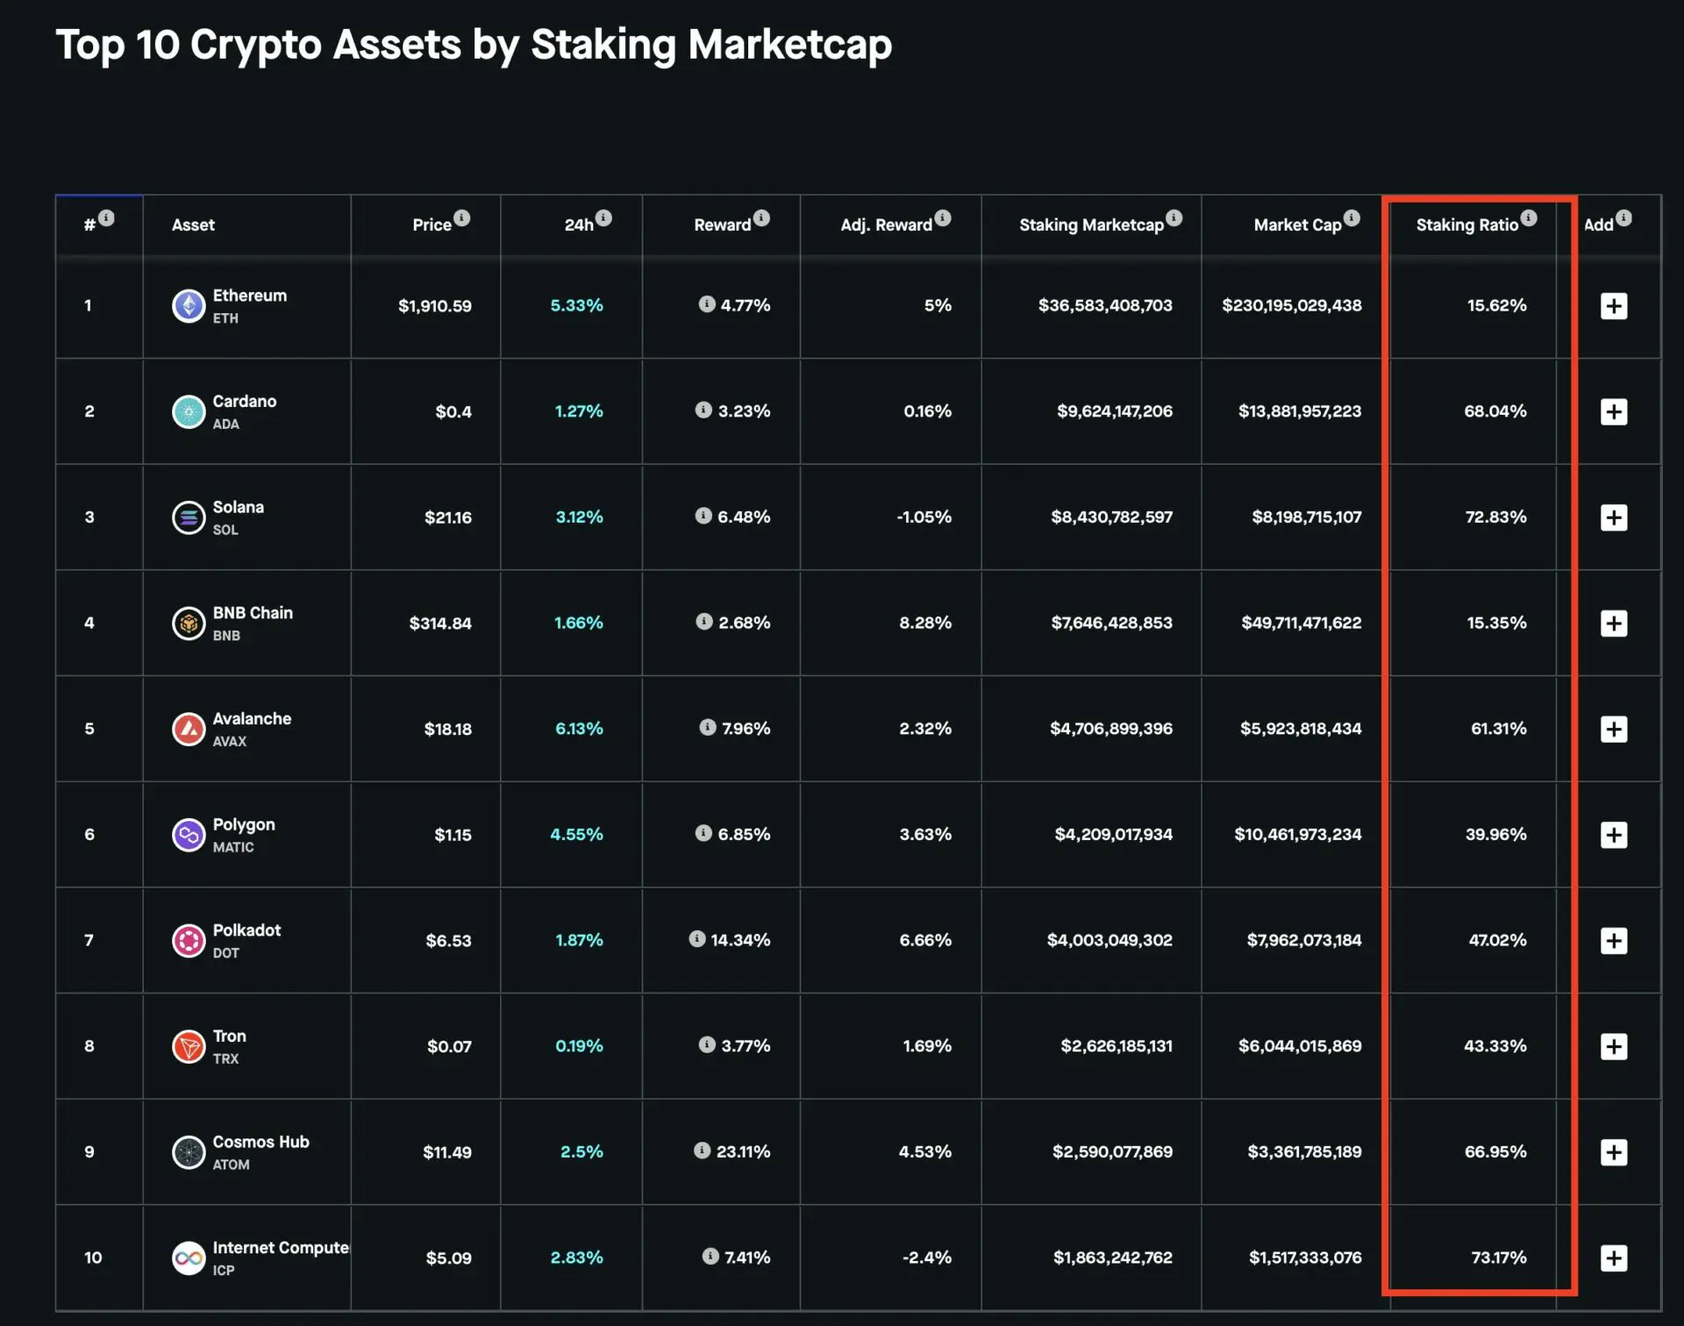Click the Cosmos Hub coin logo
The width and height of the screenshot is (1684, 1326).
point(189,1152)
